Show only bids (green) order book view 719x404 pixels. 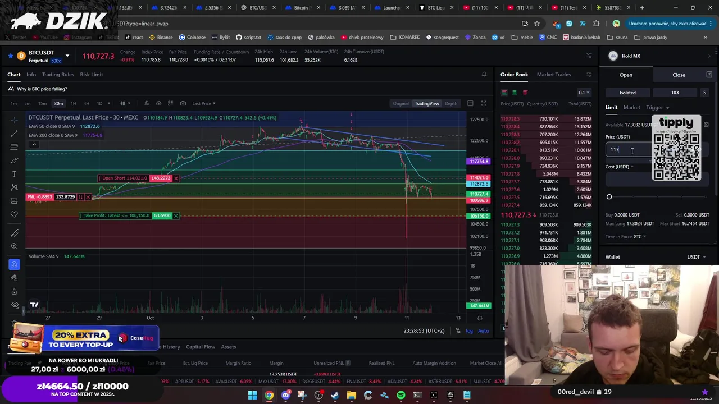[515, 92]
